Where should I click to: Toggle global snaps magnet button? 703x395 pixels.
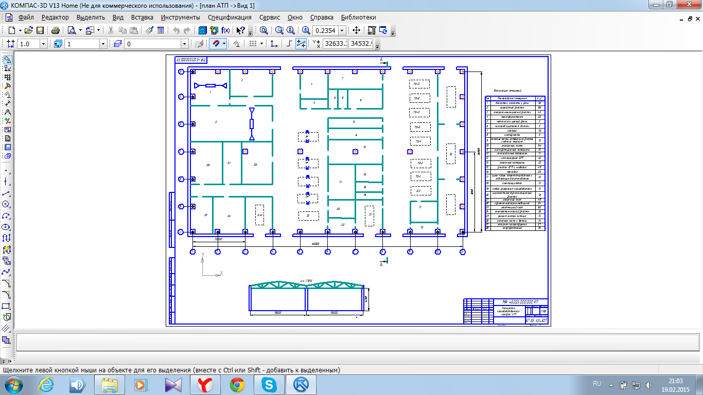217,44
